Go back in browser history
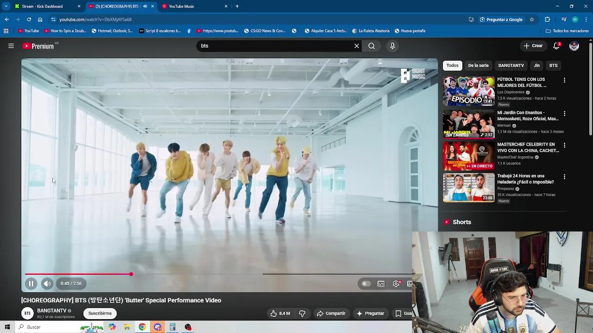 [x=7, y=19]
